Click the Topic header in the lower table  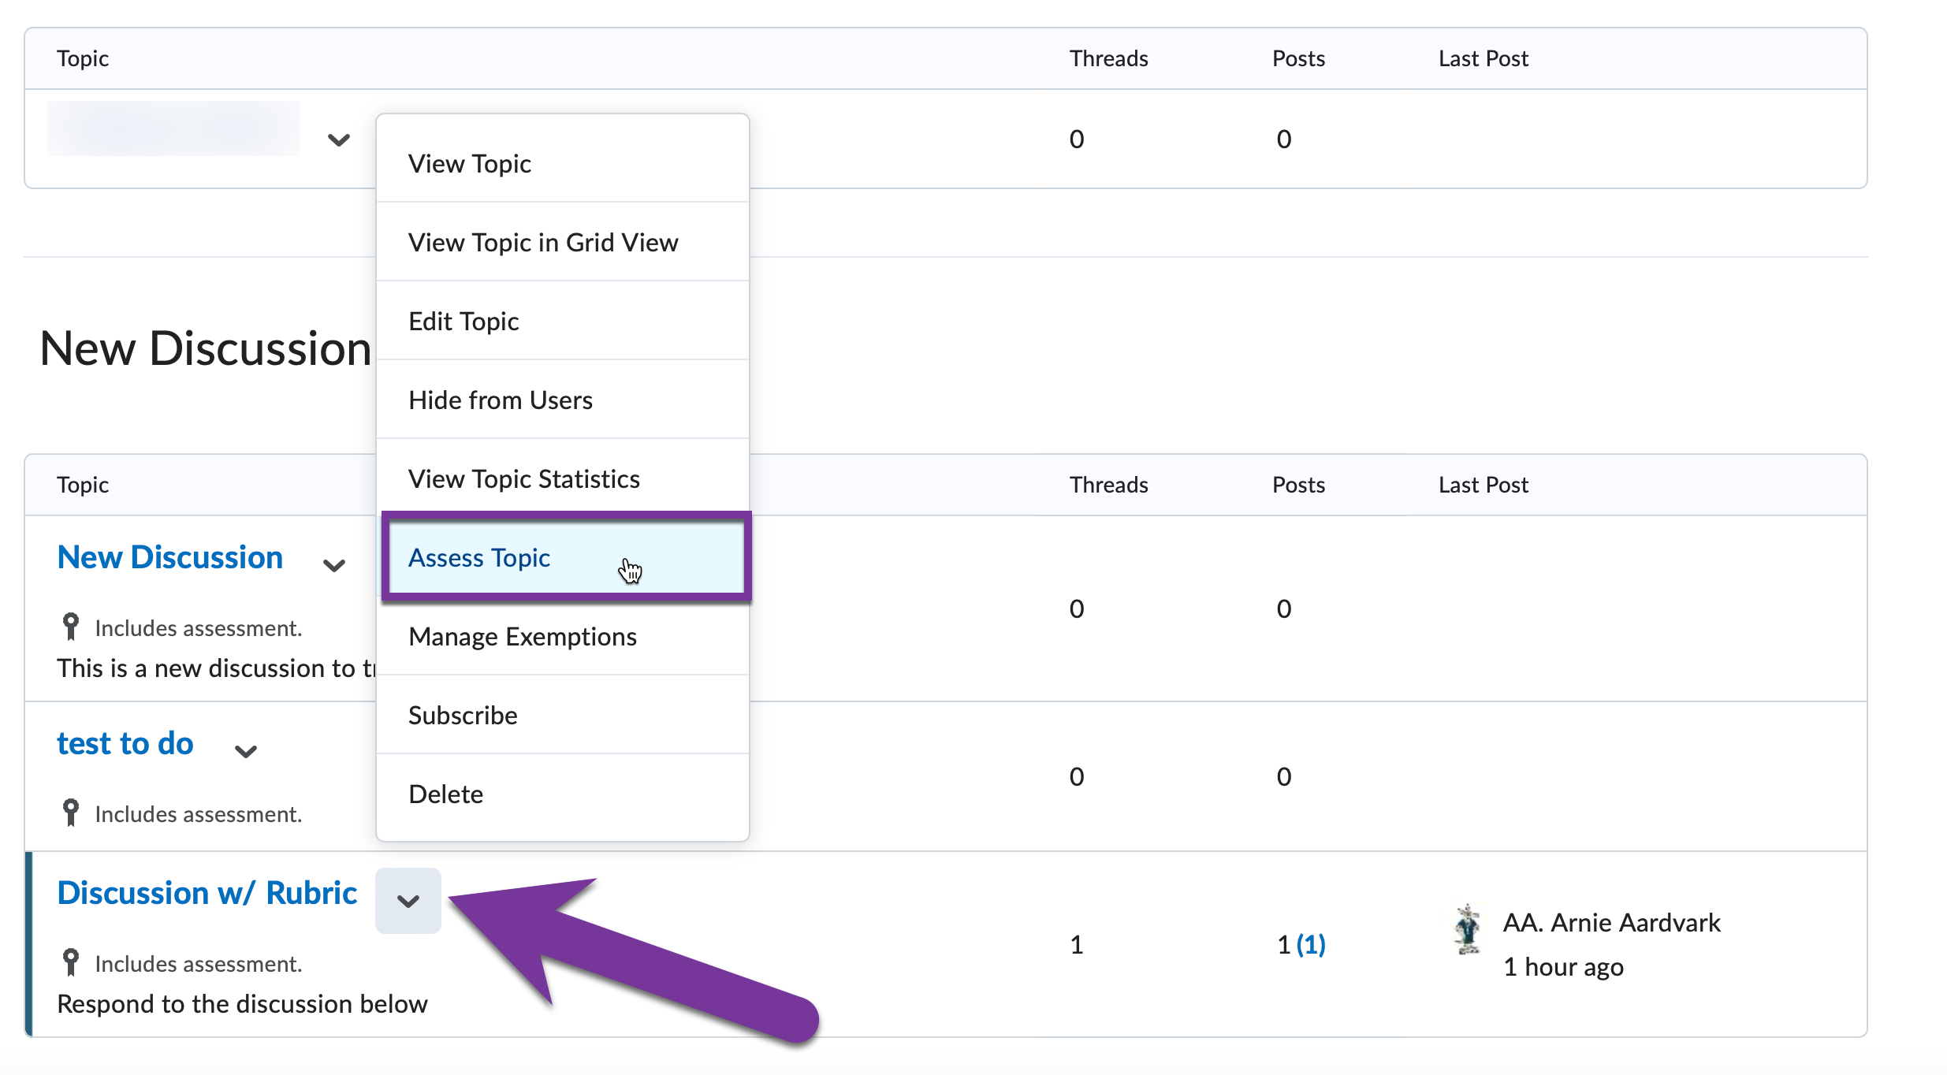click(83, 485)
